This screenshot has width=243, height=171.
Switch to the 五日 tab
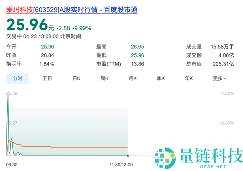[47, 78]
